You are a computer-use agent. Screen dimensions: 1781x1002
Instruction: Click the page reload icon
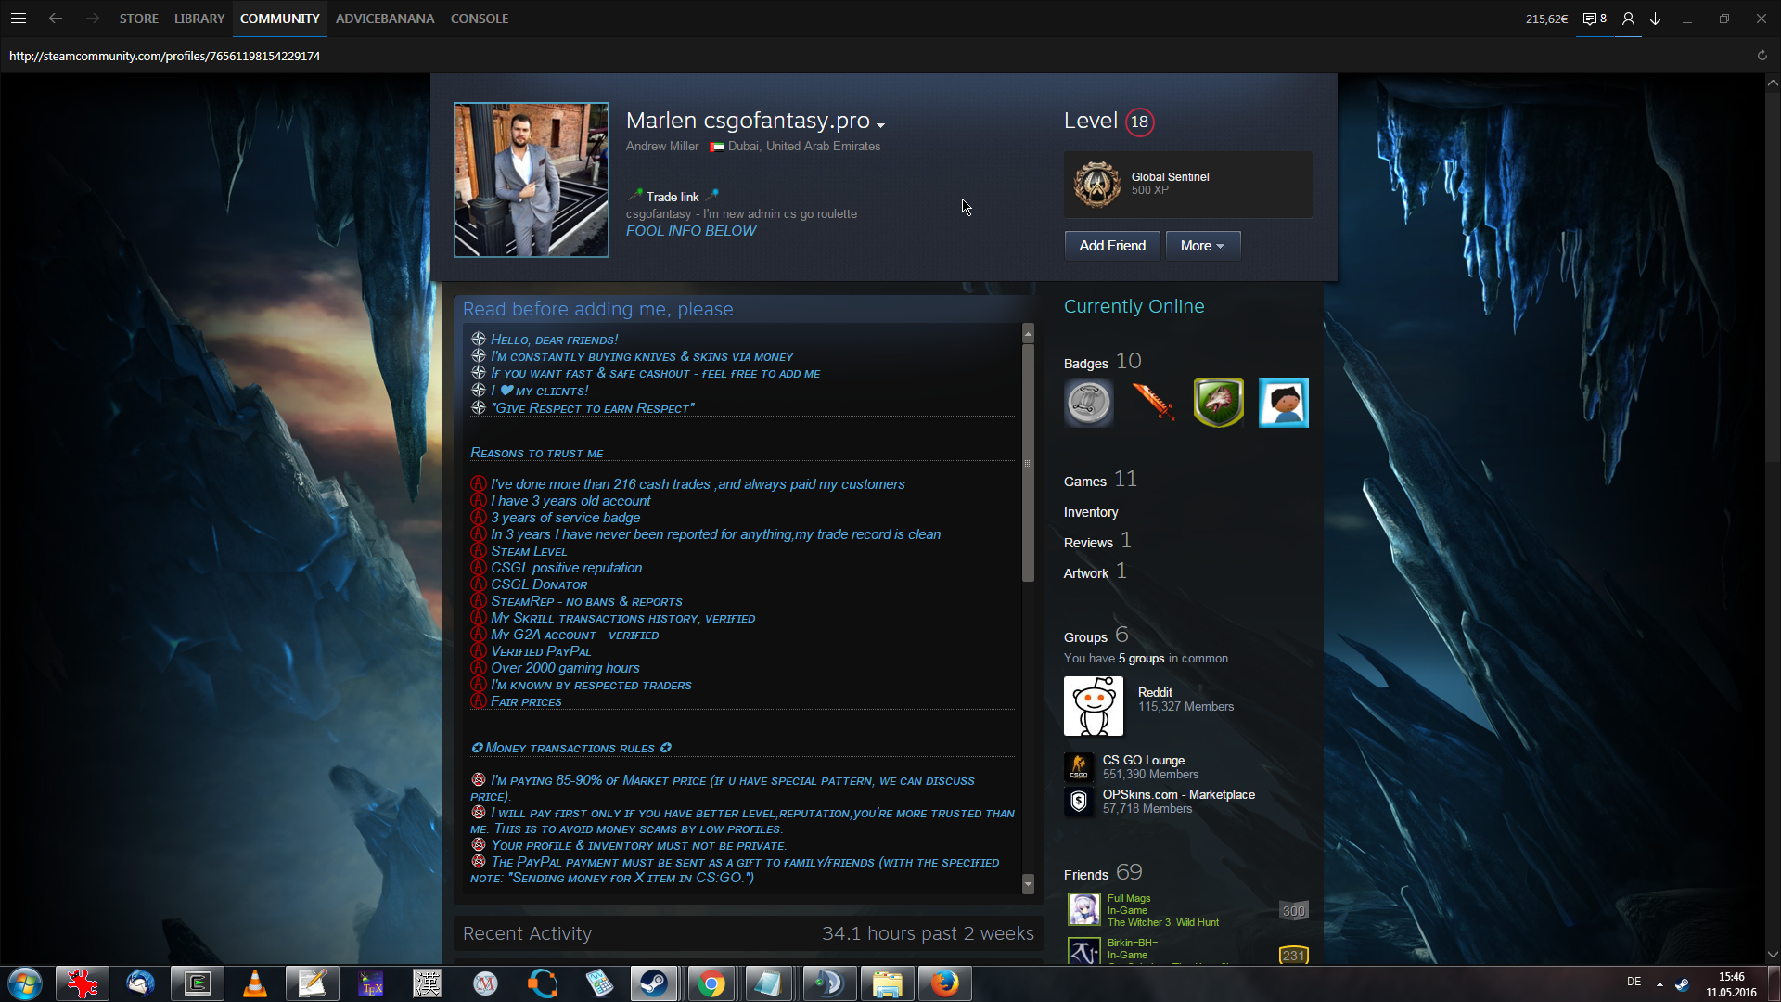[x=1762, y=56]
